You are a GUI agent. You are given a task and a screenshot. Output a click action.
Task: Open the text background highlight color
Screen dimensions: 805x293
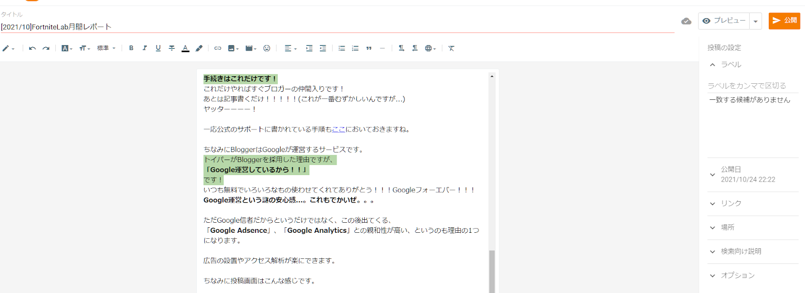199,48
